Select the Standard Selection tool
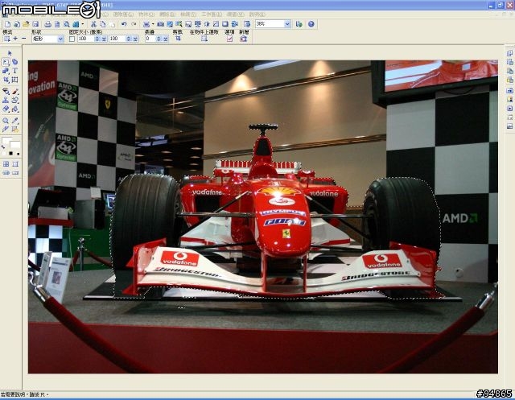 click(x=6, y=62)
